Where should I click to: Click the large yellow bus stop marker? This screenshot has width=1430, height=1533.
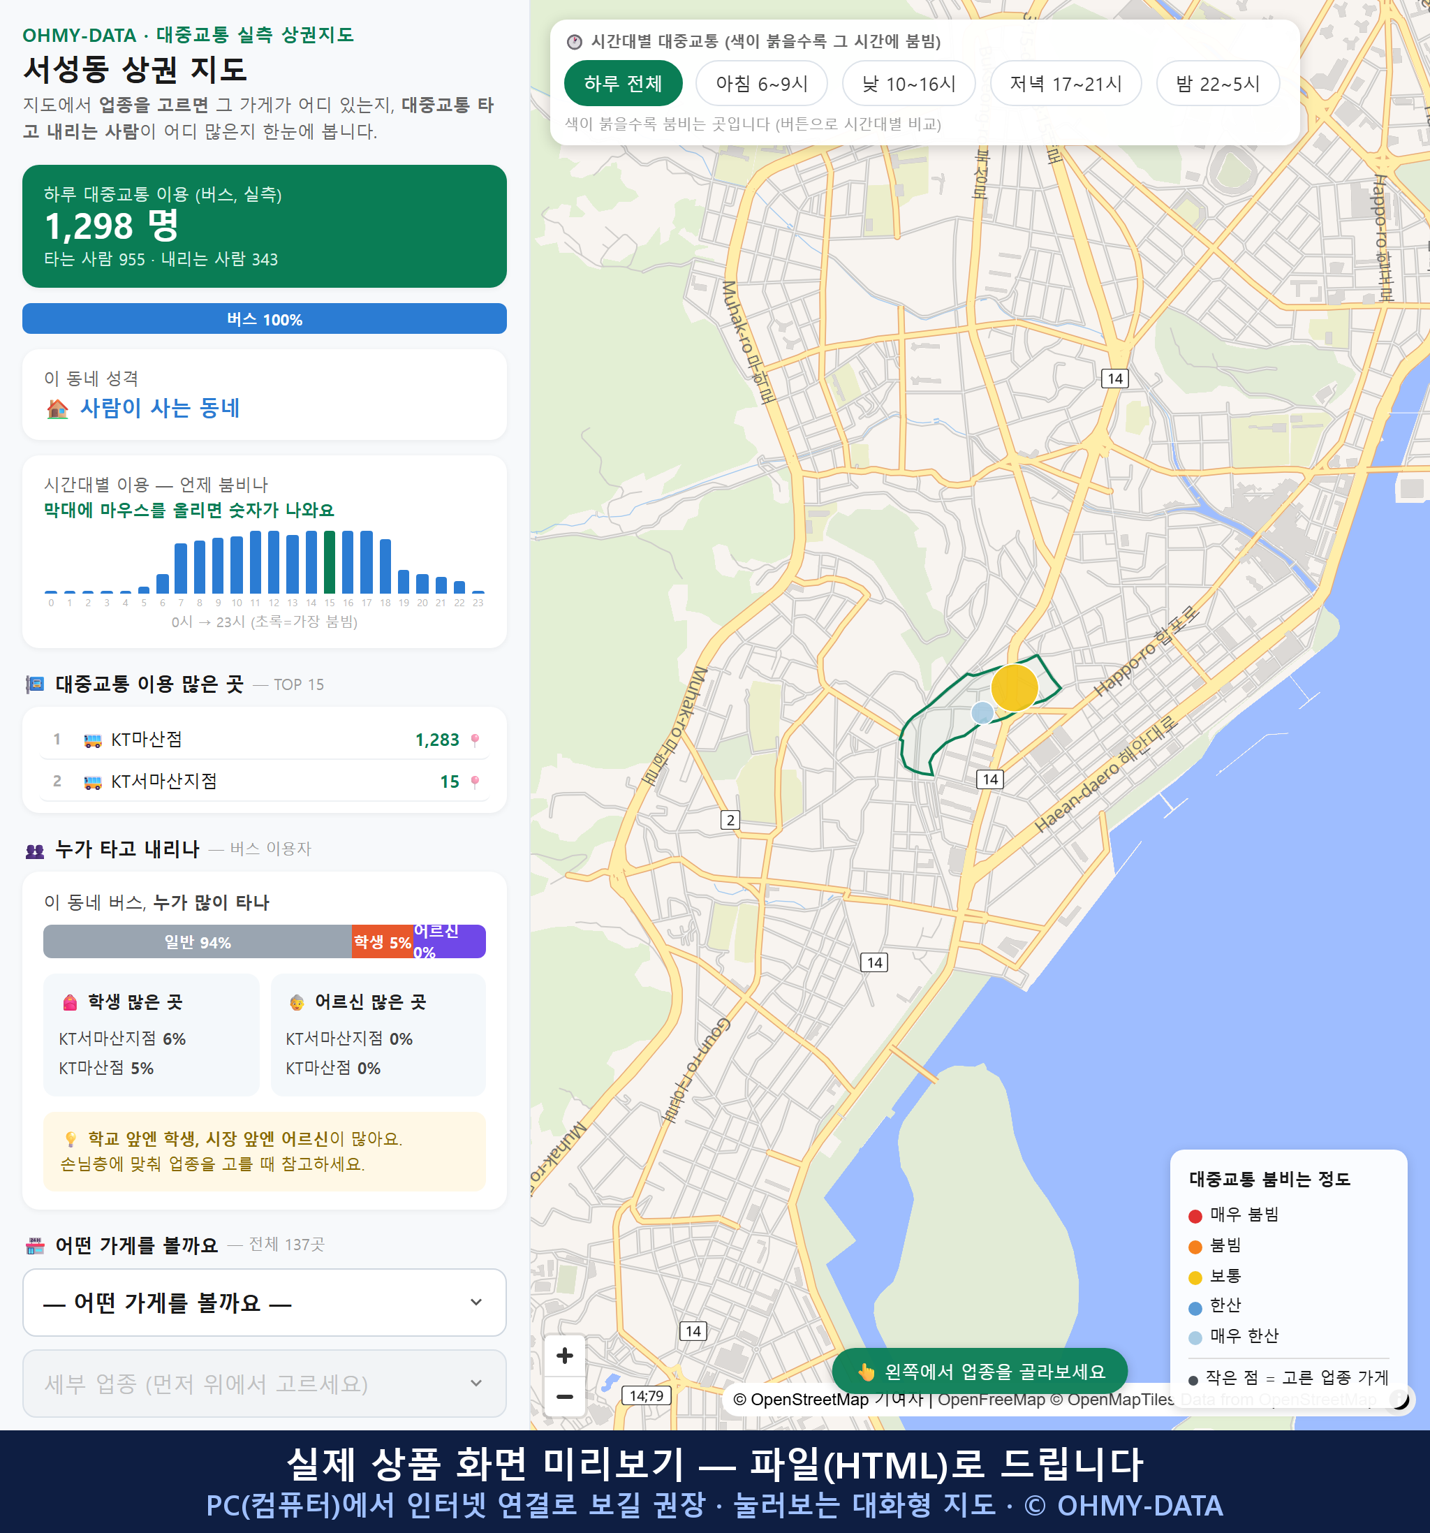pos(1014,687)
